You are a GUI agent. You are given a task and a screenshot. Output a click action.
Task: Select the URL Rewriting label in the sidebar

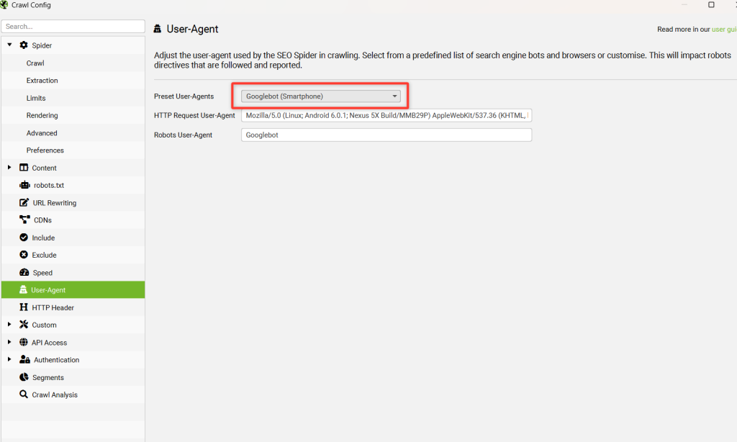pyautogui.click(x=55, y=203)
